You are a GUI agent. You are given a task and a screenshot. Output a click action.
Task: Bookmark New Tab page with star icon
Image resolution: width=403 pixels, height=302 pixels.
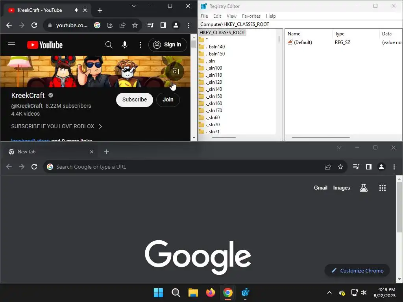pos(340,167)
